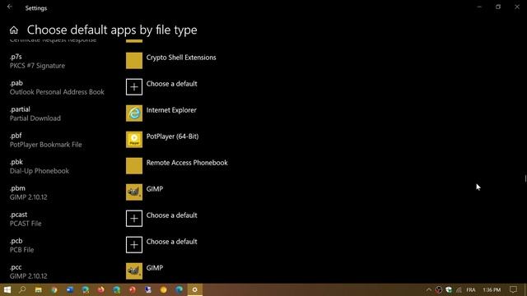The width and height of the screenshot is (527, 296).
Task: Click GIMP icon for .pbm row
Action: click(134, 192)
